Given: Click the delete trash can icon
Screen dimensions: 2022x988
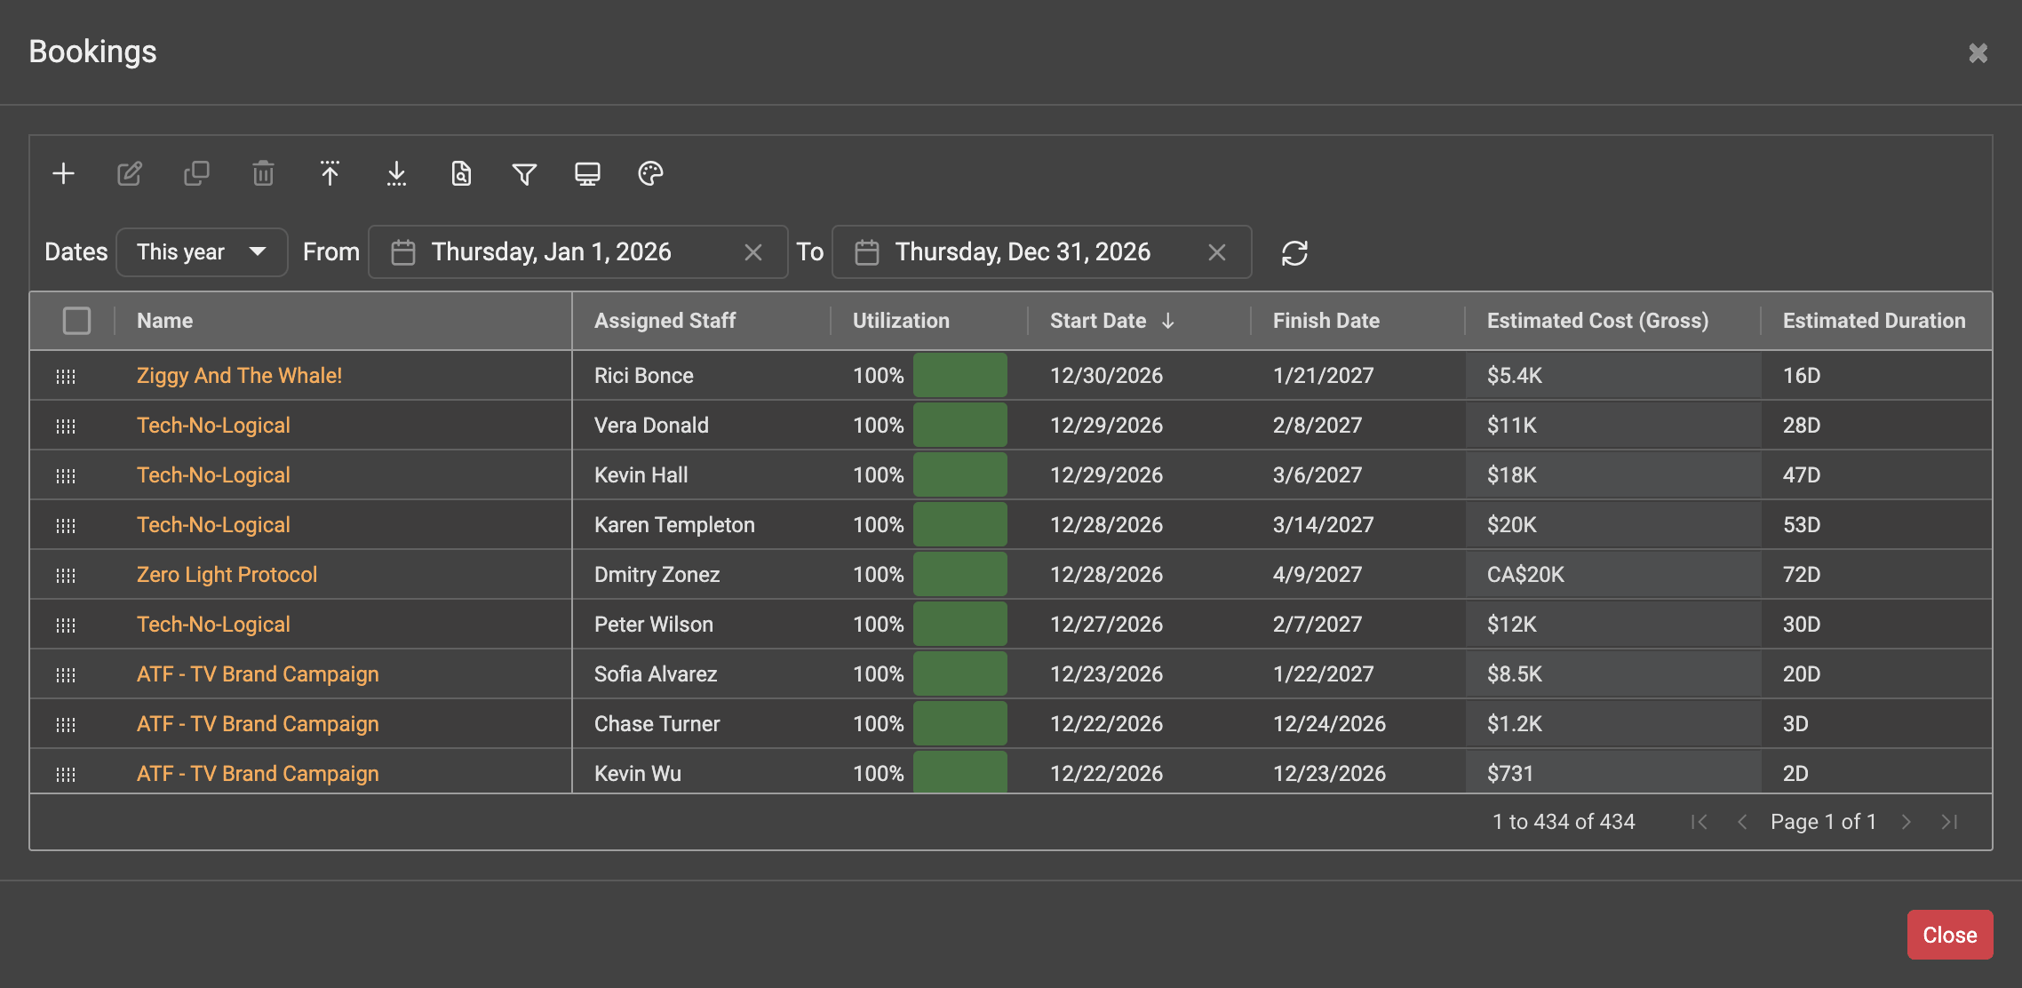Looking at the screenshot, I should [x=263, y=173].
